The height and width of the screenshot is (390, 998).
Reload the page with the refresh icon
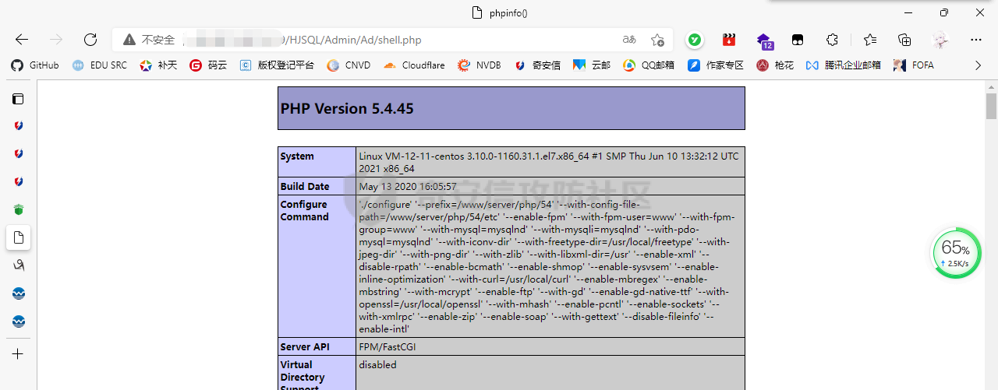pyautogui.click(x=90, y=40)
